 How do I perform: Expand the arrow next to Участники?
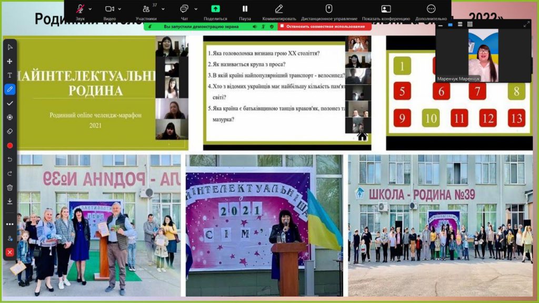[x=163, y=9]
